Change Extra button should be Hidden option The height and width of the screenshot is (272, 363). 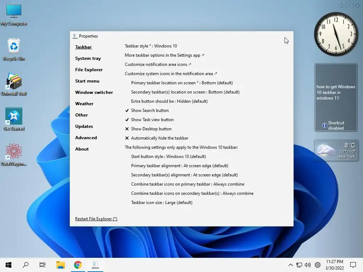pos(169,101)
